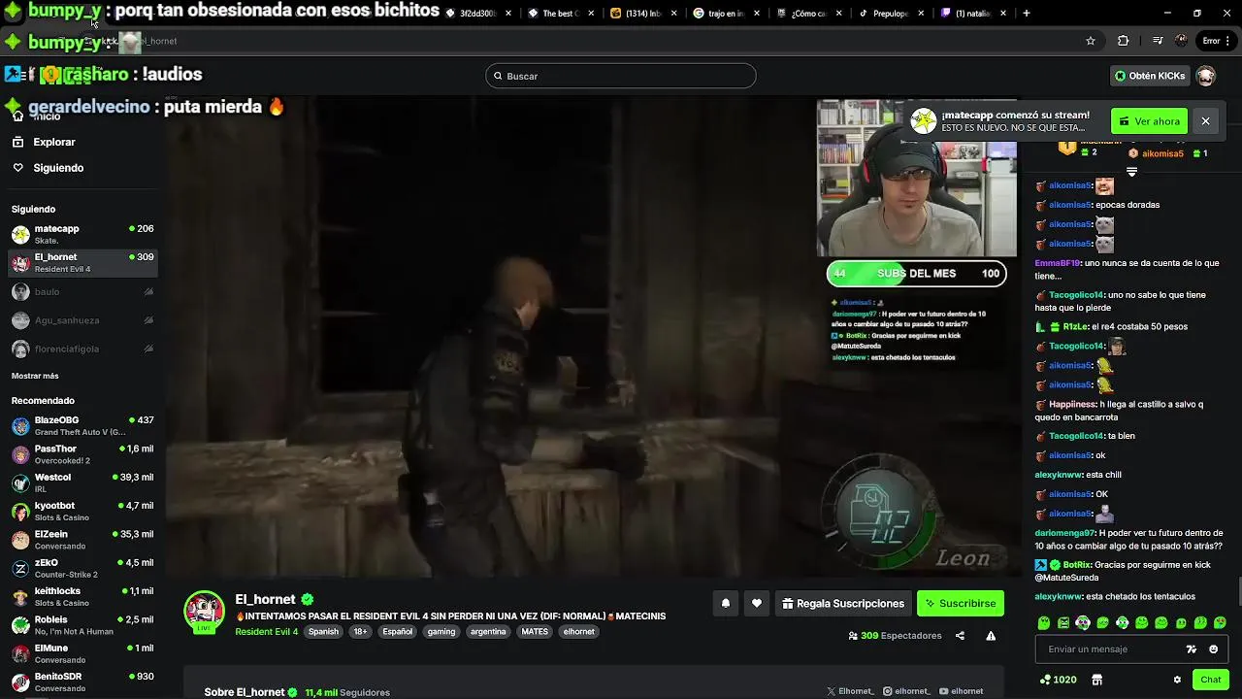Open offline baulo channel in sidebar
This screenshot has width=1242, height=699.
pos(82,291)
